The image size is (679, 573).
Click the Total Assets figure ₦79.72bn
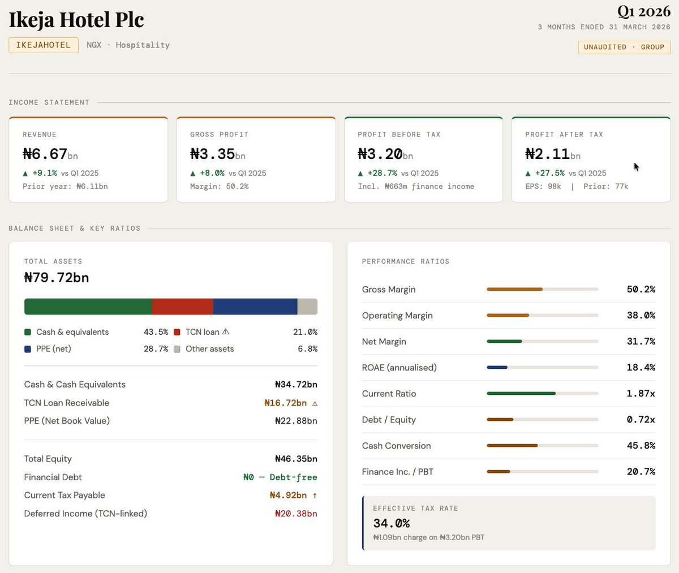(57, 278)
